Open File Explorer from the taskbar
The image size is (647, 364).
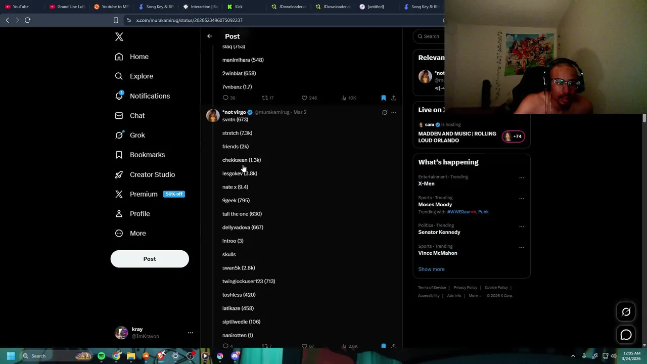(131, 356)
